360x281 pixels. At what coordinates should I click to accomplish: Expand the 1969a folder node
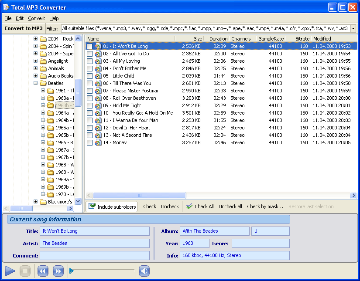pos(43,179)
